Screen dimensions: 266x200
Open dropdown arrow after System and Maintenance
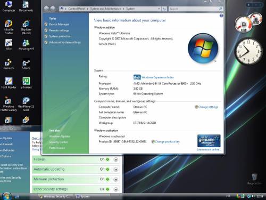[x=123, y=9]
